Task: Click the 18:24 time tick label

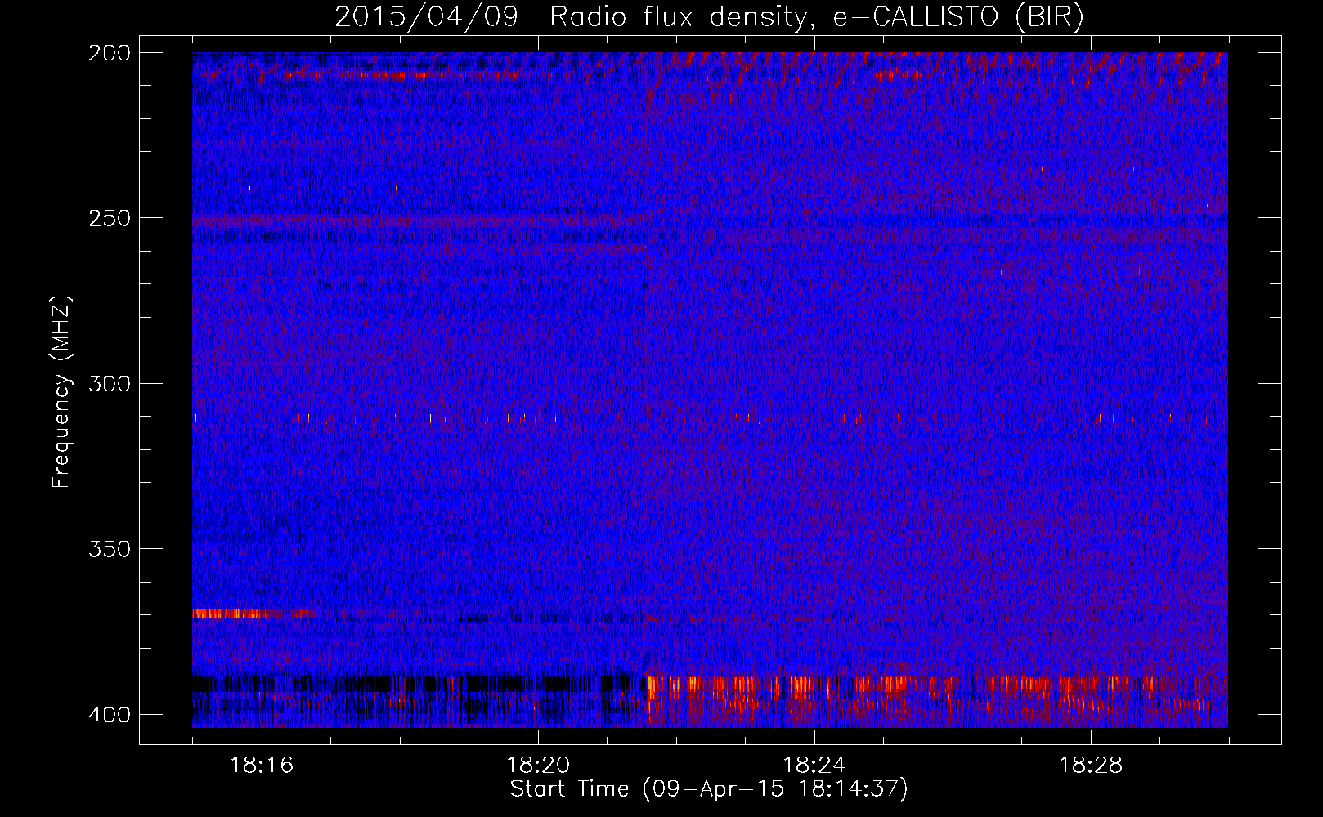Action: (x=814, y=765)
